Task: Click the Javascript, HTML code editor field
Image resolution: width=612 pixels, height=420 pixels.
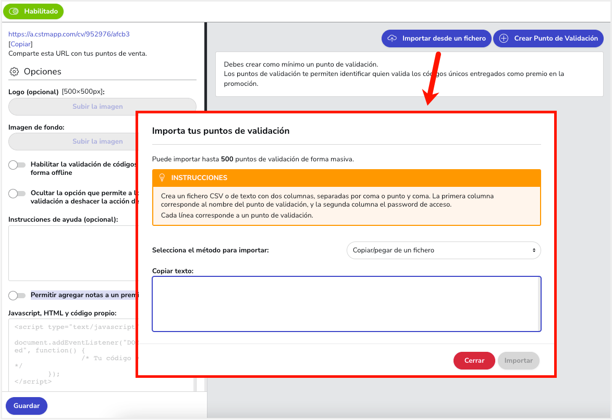Action: coord(74,354)
